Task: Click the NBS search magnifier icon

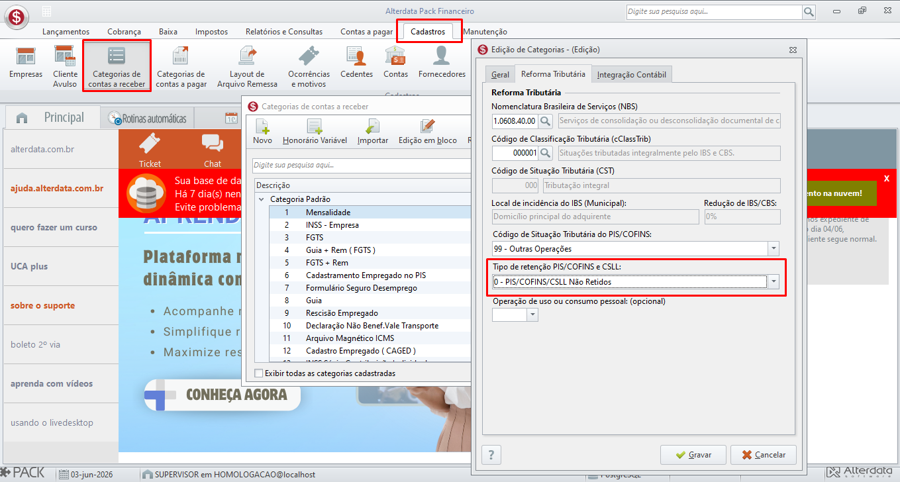Action: 545,121
